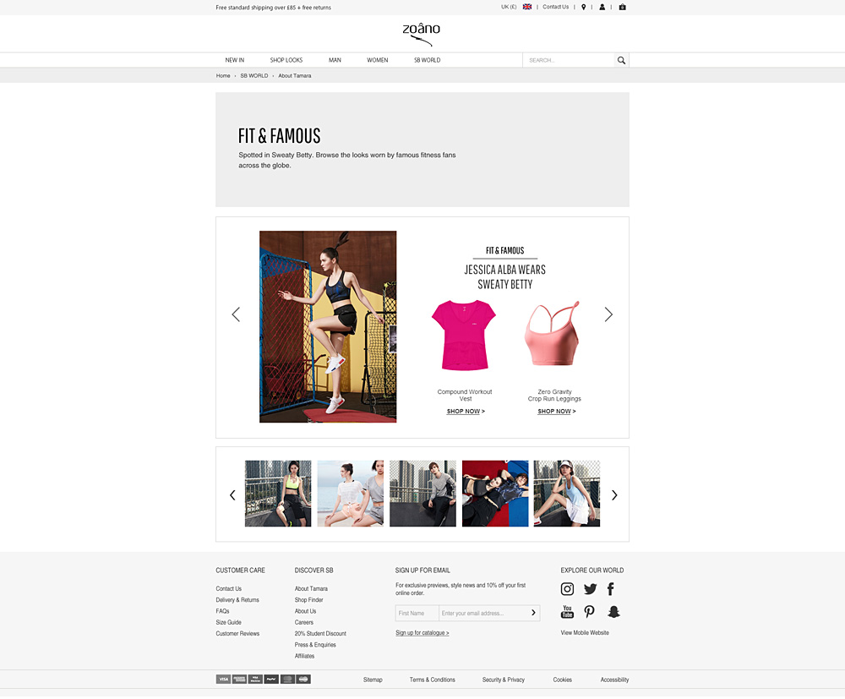The image size is (845, 699).
Task: Show previous slide in Jessica Alba carousel
Action: tap(236, 314)
